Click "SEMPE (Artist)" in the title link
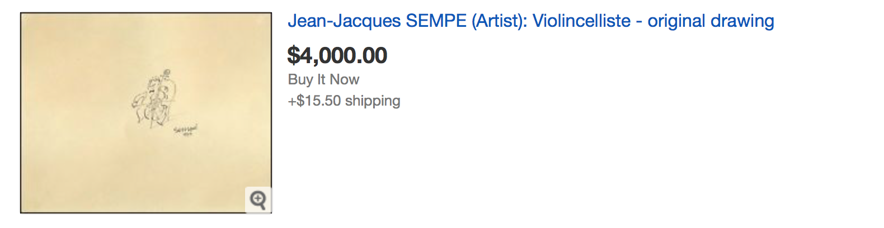The height and width of the screenshot is (228, 884). click(467, 21)
